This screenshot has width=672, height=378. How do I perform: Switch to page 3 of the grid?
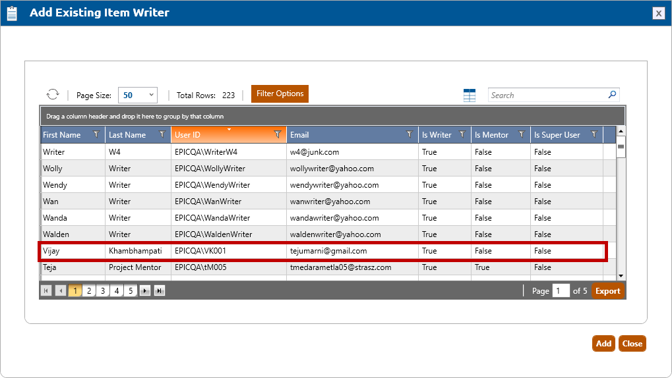(103, 290)
